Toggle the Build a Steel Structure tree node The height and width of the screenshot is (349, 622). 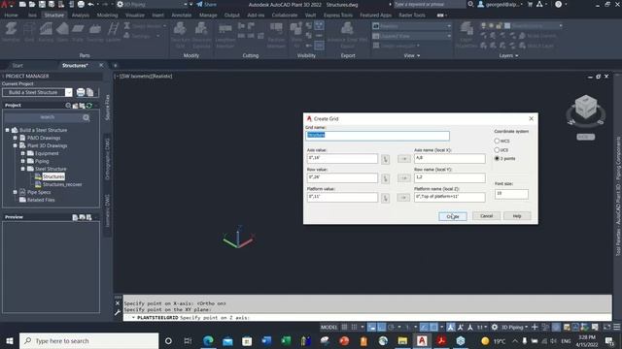(7, 130)
